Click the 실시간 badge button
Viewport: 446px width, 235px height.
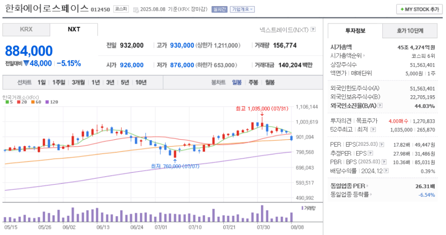click(220, 10)
